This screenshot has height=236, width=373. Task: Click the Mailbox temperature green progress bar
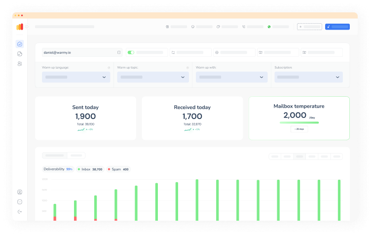click(x=299, y=122)
